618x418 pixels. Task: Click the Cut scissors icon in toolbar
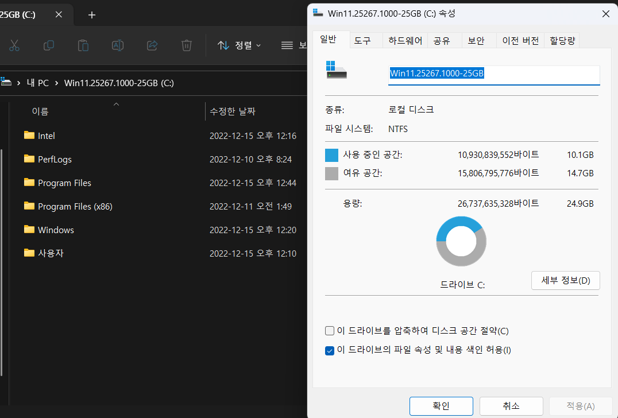coord(14,46)
